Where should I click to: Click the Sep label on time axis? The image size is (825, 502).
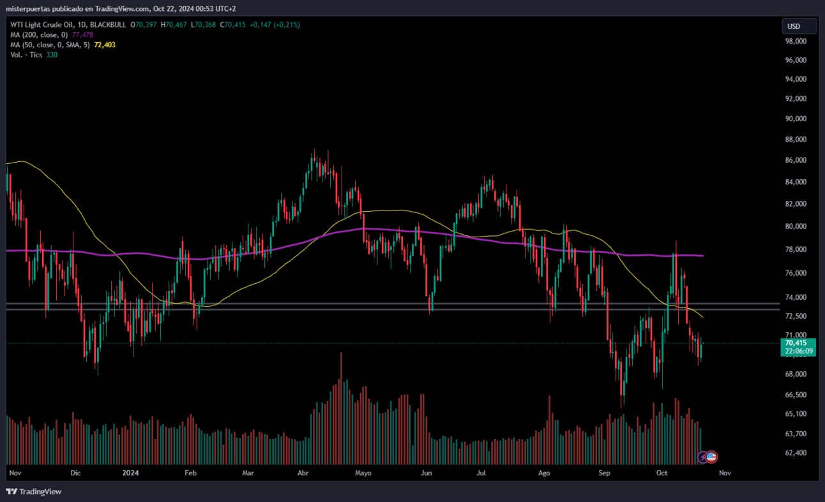[x=605, y=473]
